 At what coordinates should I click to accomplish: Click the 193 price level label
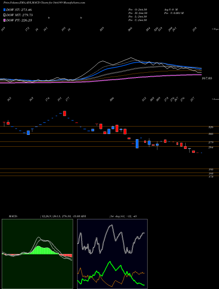click(211, 169)
